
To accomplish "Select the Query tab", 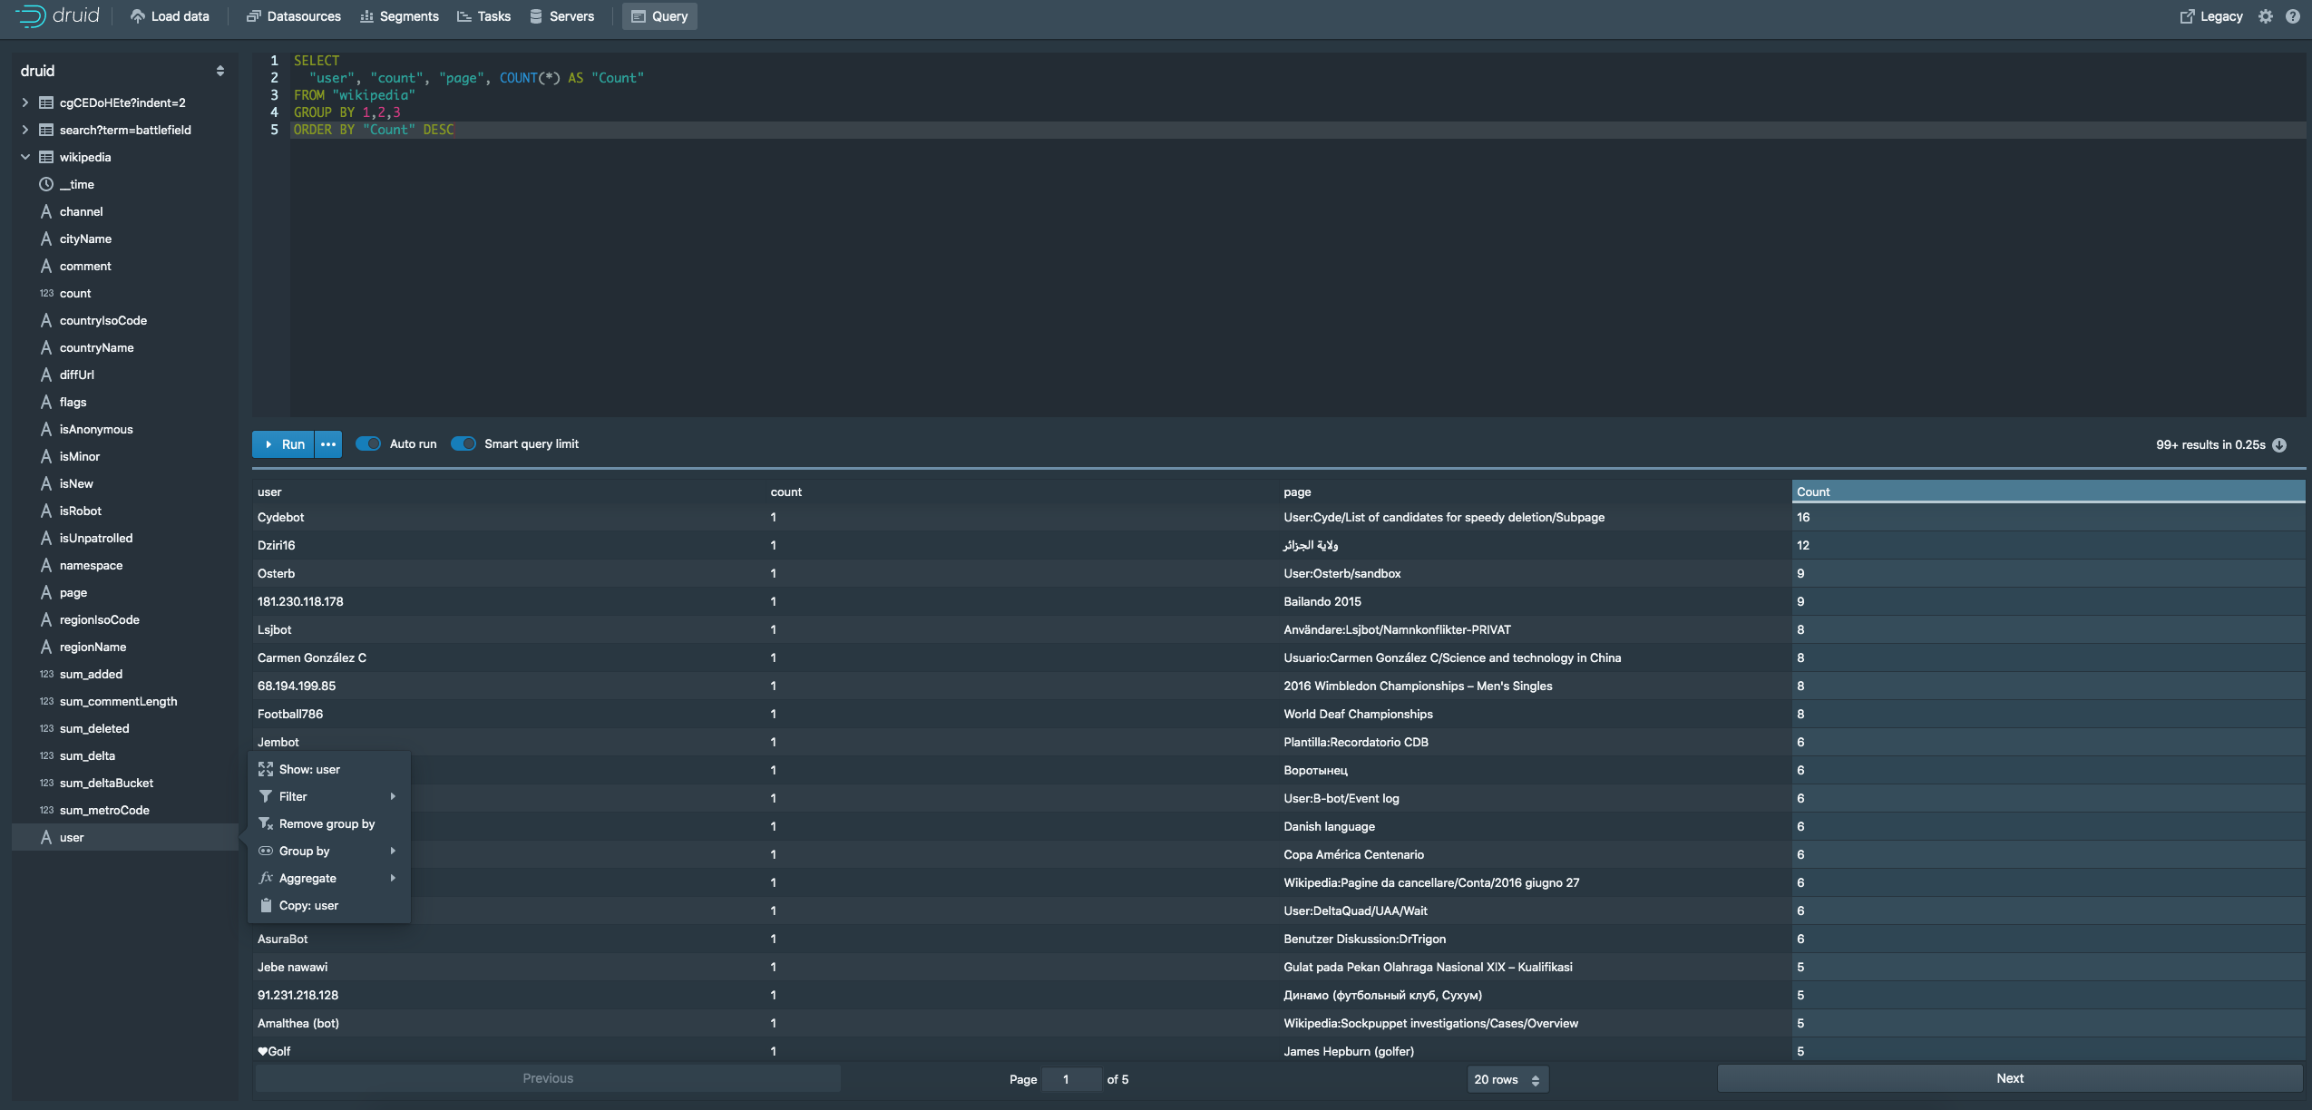I will click(x=659, y=16).
